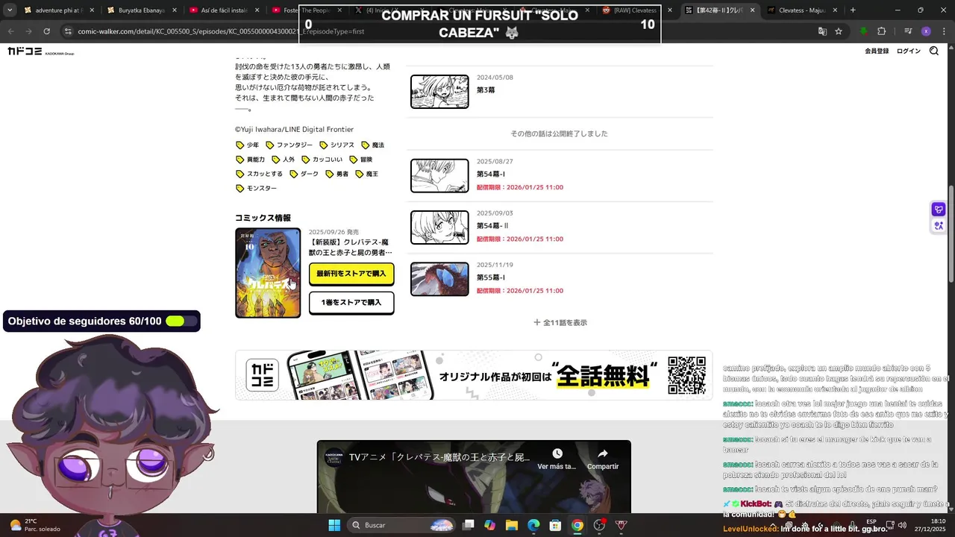Image resolution: width=955 pixels, height=537 pixels.
Task: Launch Copilot from the taskbar
Action: pos(489,525)
